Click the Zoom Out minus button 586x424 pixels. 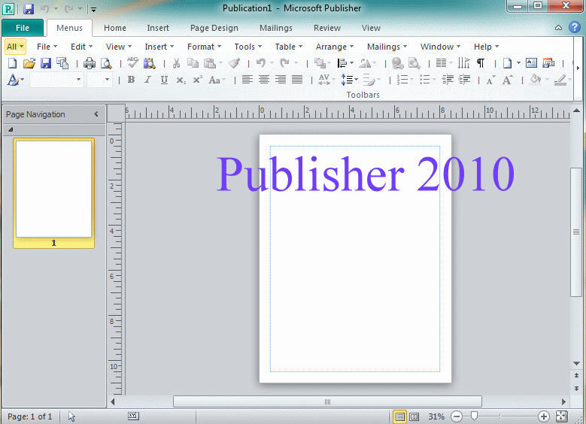click(x=457, y=416)
